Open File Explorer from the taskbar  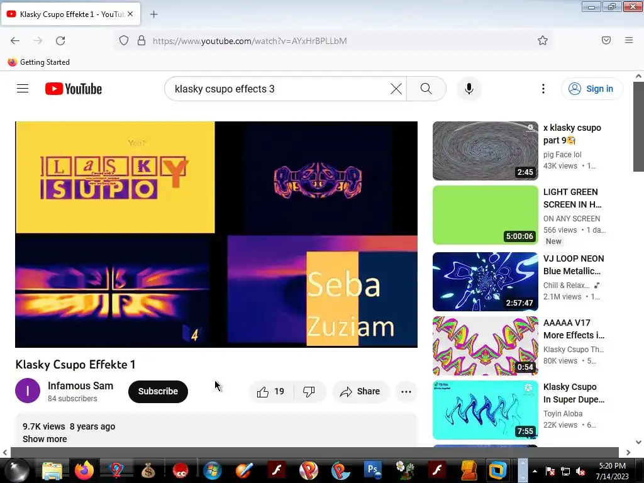(x=52, y=470)
